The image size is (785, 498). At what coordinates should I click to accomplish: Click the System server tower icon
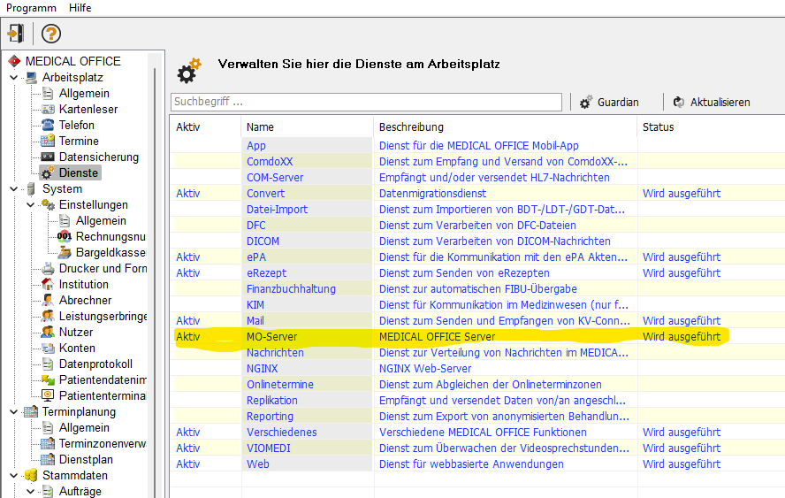(x=31, y=189)
